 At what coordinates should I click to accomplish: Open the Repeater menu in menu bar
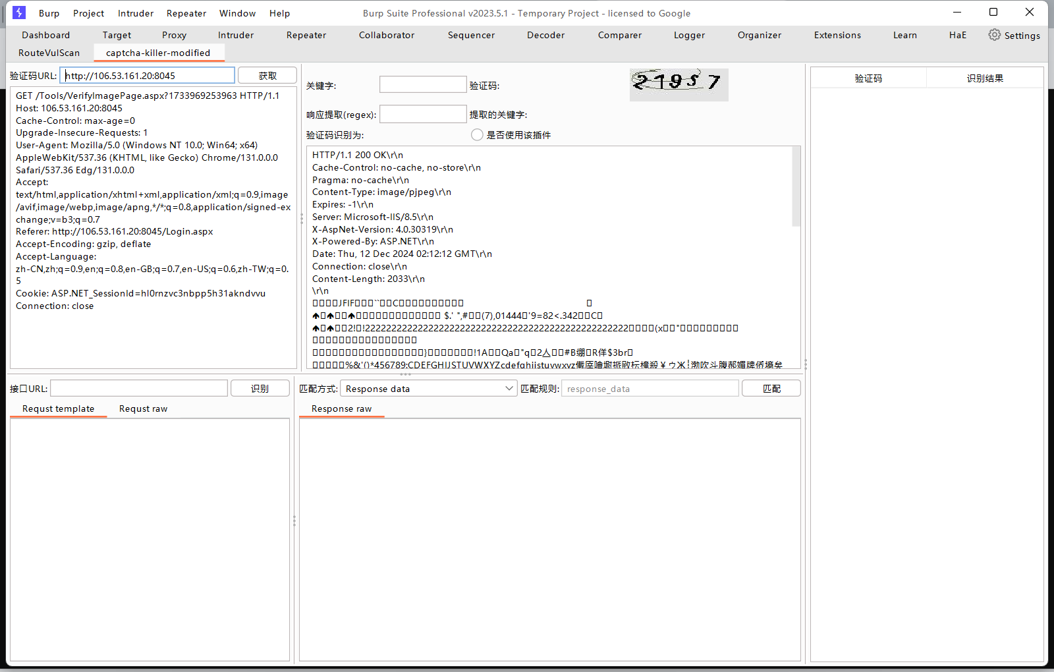(x=186, y=13)
